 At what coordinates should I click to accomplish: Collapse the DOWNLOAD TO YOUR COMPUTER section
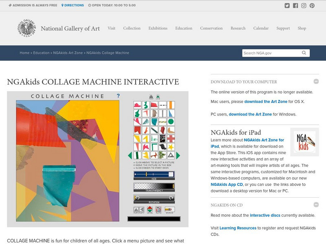tap(316, 81)
